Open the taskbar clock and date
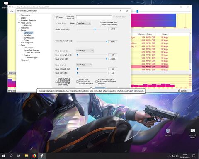This screenshot has width=199, height=159. tap(185, 156)
